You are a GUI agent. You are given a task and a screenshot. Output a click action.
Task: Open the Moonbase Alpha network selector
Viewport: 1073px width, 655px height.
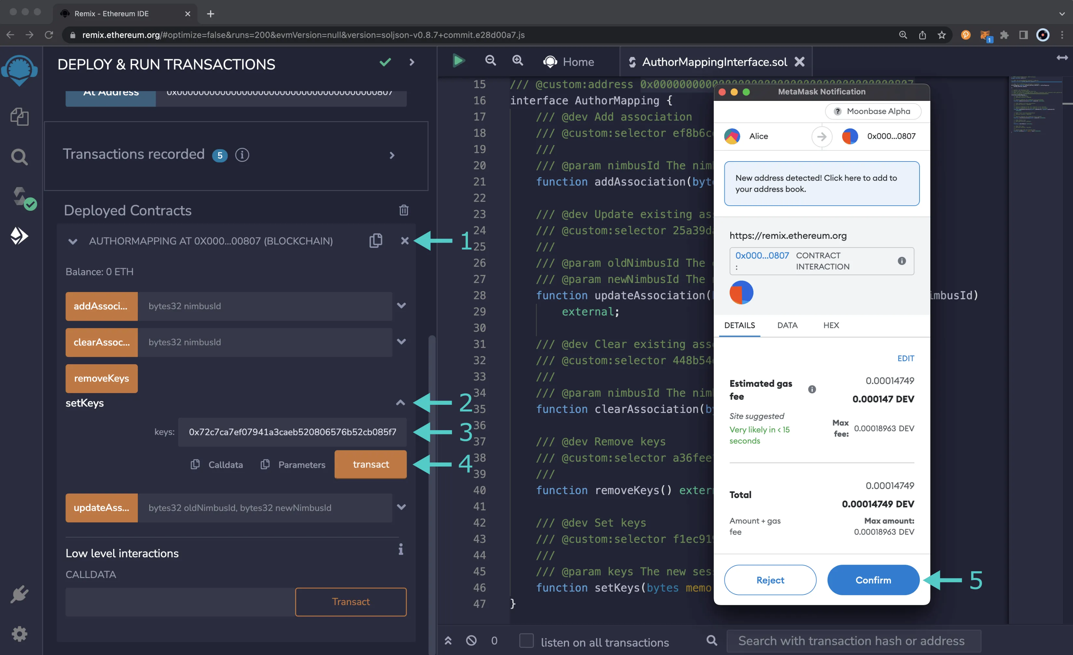click(873, 111)
